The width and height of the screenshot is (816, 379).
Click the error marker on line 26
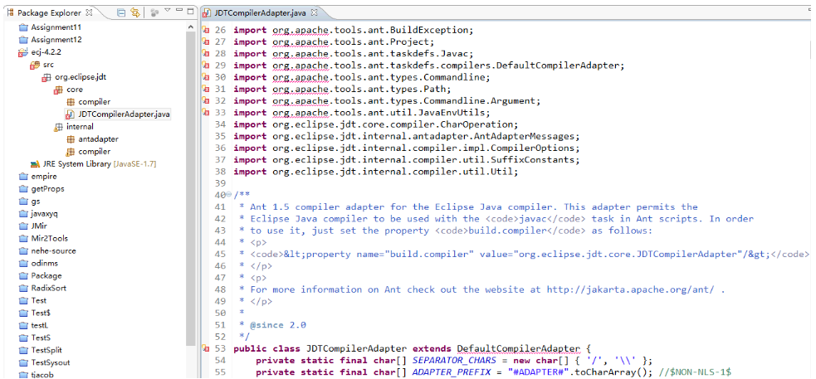[206, 30]
